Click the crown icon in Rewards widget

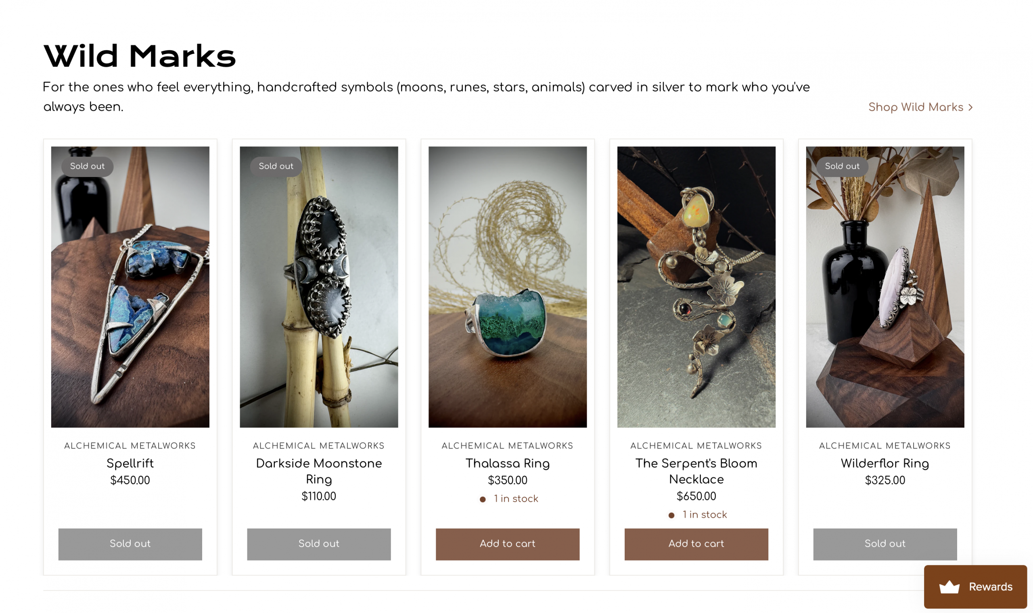point(949,587)
